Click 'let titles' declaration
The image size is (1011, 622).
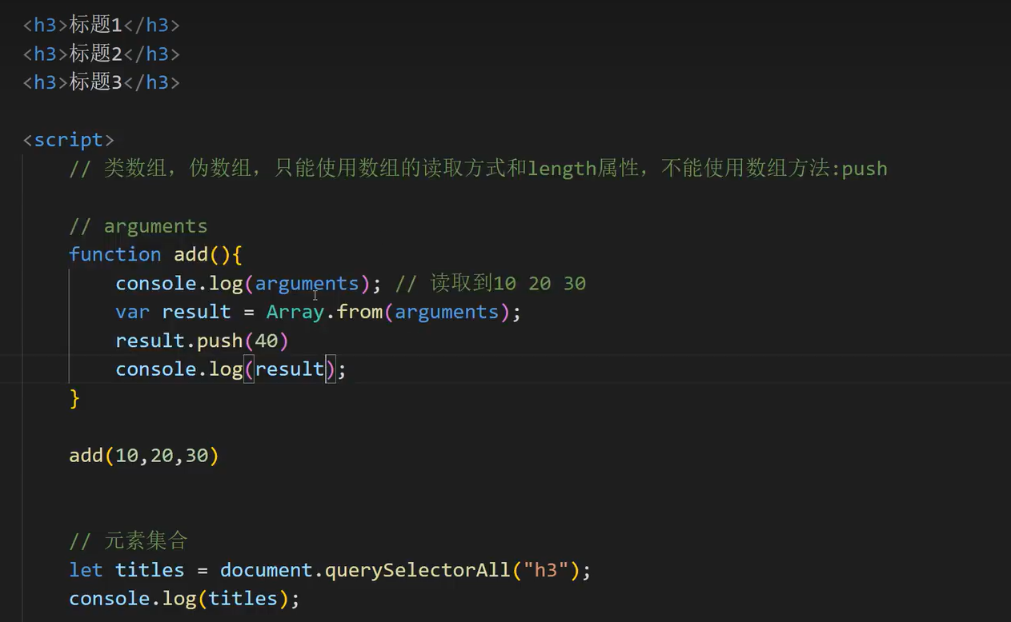click(x=127, y=570)
